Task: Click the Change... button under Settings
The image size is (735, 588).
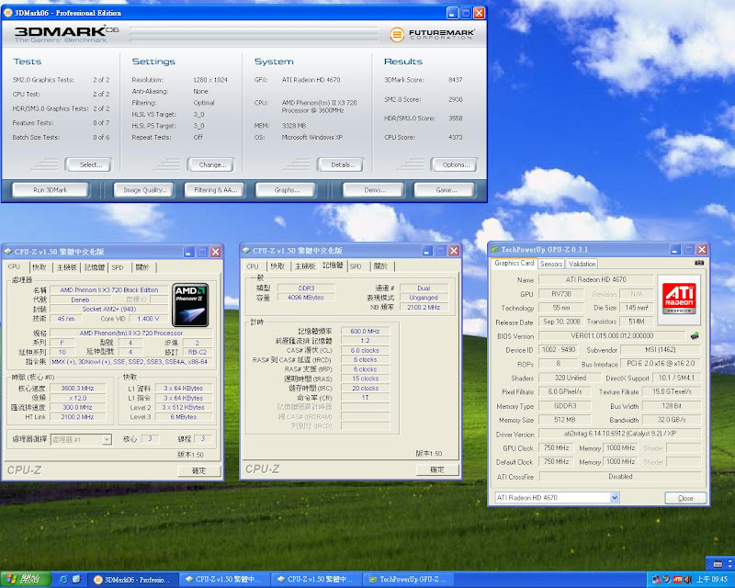Action: 210,164
